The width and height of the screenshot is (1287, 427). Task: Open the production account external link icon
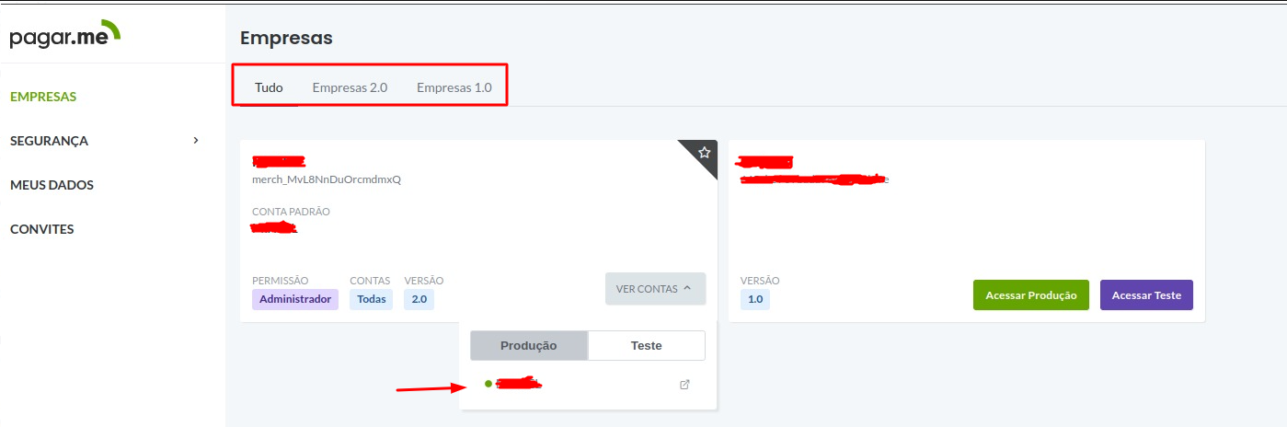[684, 385]
